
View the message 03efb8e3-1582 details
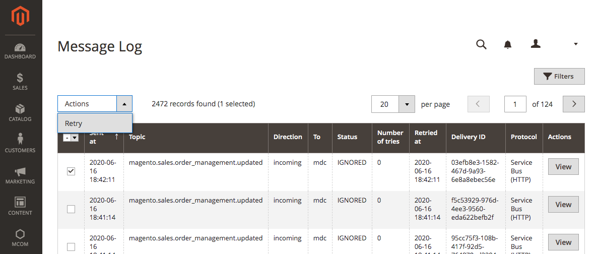tap(563, 167)
